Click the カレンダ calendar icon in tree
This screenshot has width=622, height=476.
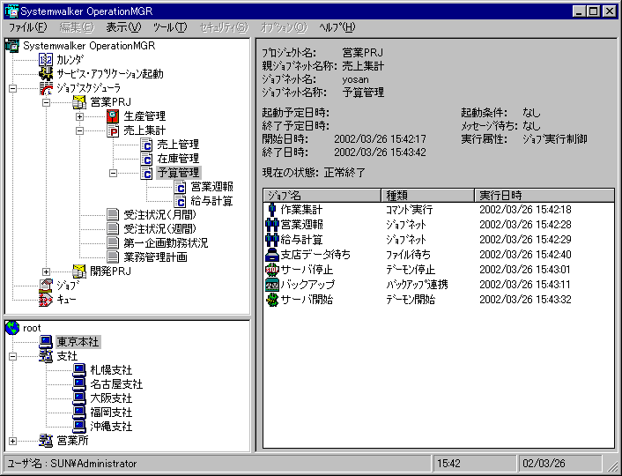(x=46, y=59)
